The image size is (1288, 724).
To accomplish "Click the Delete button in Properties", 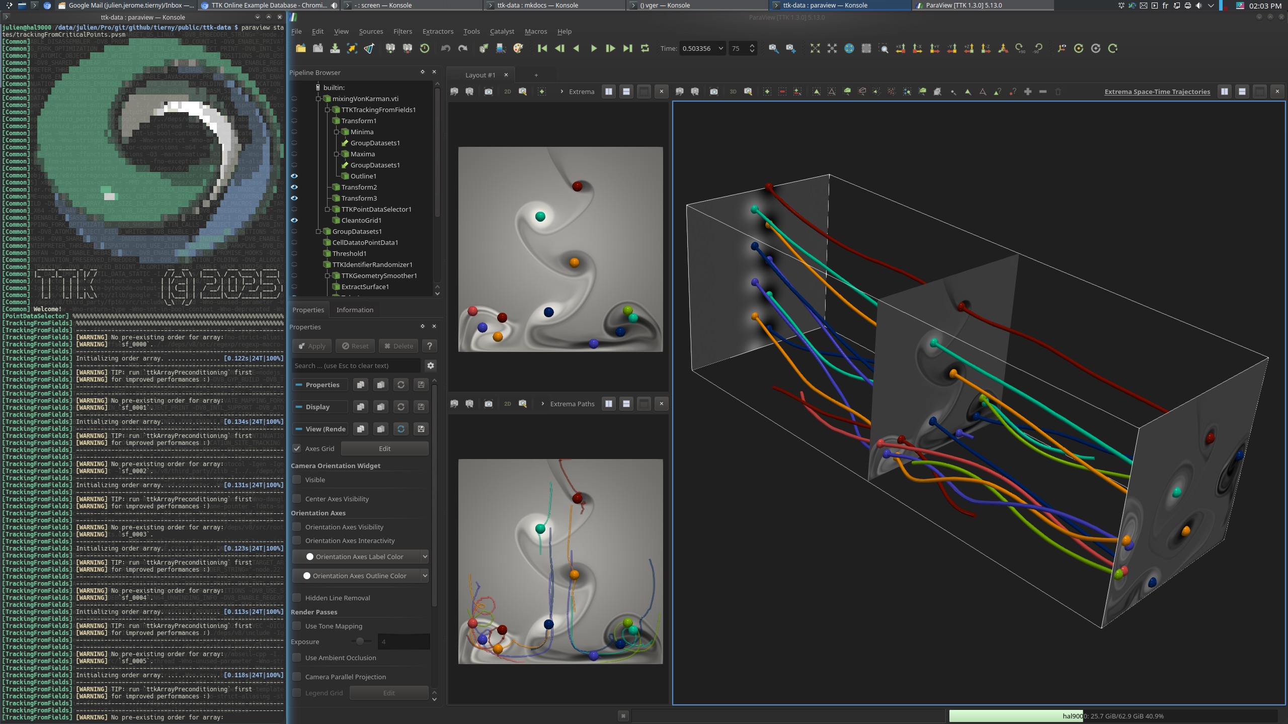I will [x=398, y=346].
